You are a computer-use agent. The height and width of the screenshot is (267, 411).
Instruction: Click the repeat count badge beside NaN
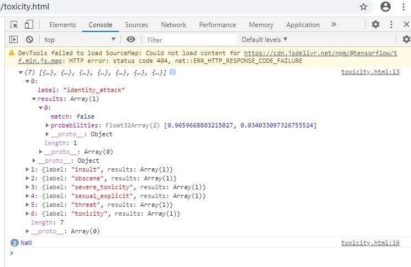tap(14, 243)
